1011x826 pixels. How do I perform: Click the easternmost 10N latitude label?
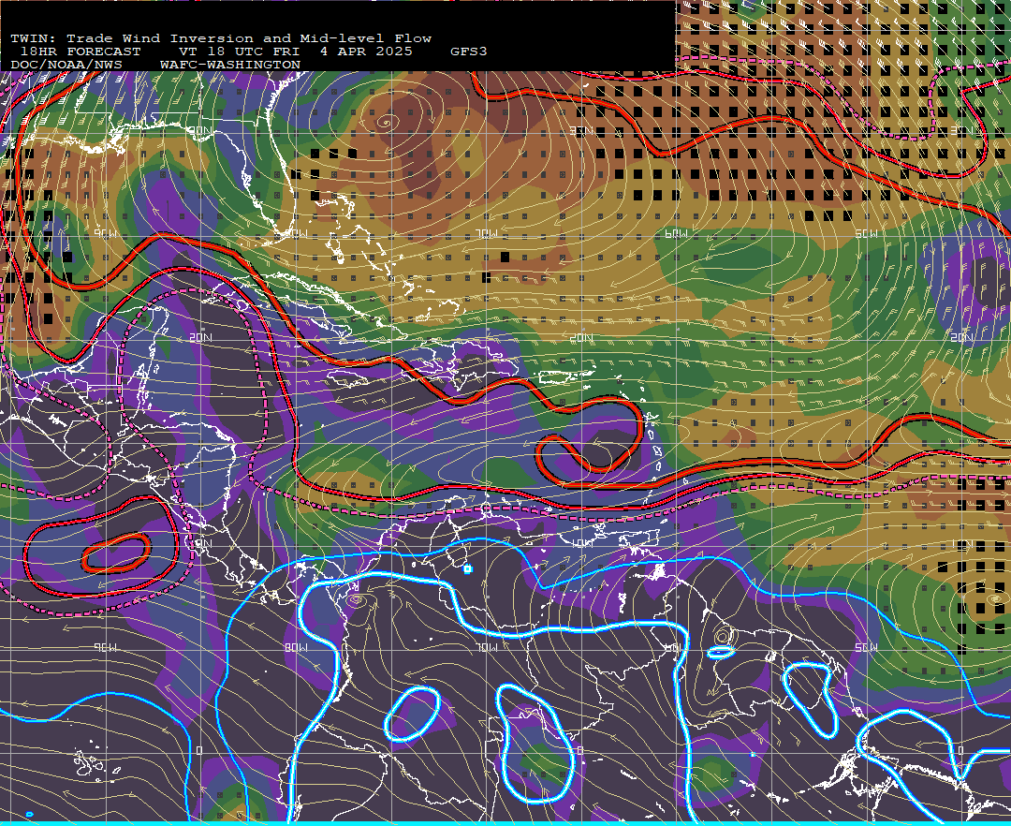click(x=961, y=543)
